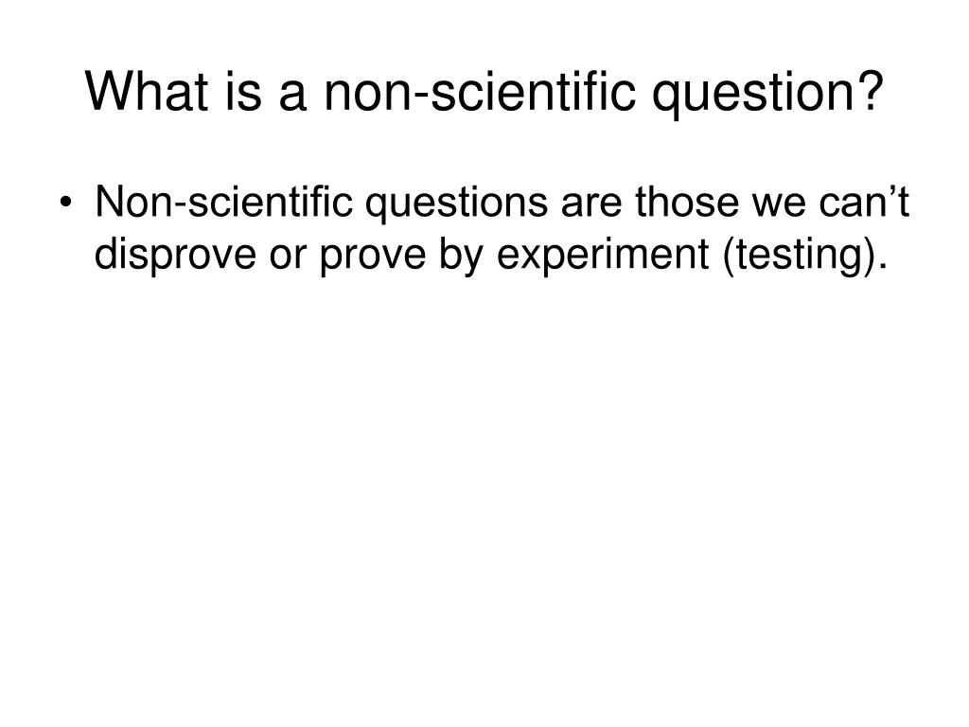Click the word 'disprove' in the second line

(x=175, y=257)
